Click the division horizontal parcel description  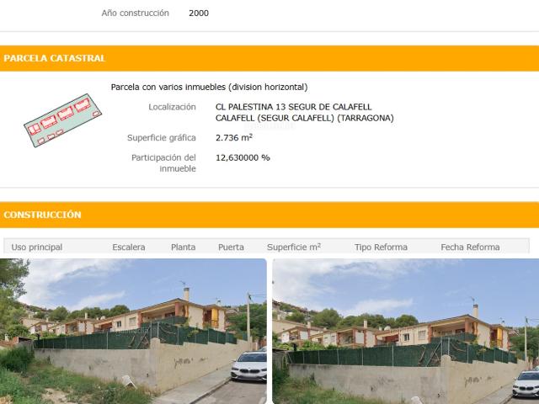click(210, 88)
